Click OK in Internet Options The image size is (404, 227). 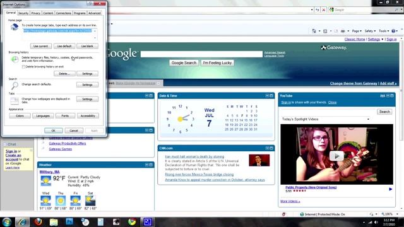(x=53, y=131)
